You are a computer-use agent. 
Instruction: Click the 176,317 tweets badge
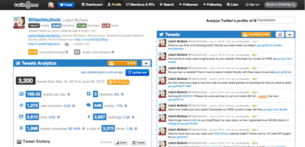34,25
